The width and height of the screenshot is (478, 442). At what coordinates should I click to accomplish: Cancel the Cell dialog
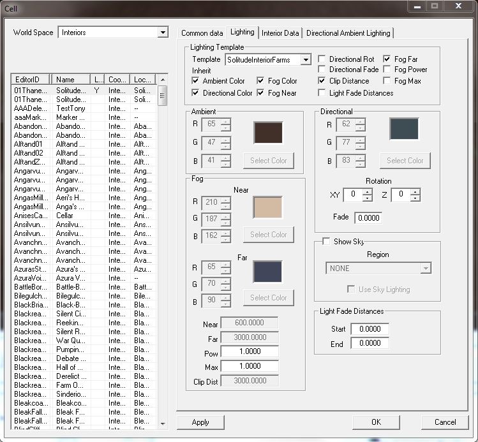coord(445,422)
